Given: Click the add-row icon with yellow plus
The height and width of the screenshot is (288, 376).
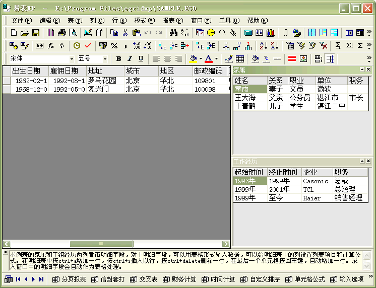Looking at the screenshot, I should pos(14,45).
